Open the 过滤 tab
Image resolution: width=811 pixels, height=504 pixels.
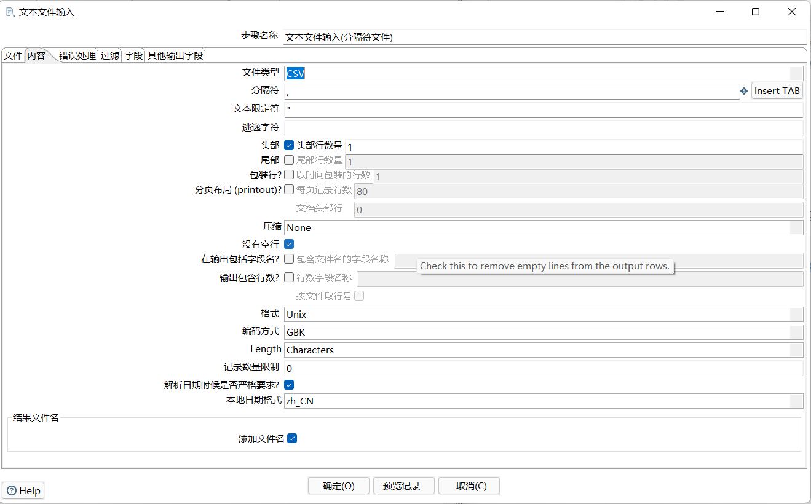[110, 55]
